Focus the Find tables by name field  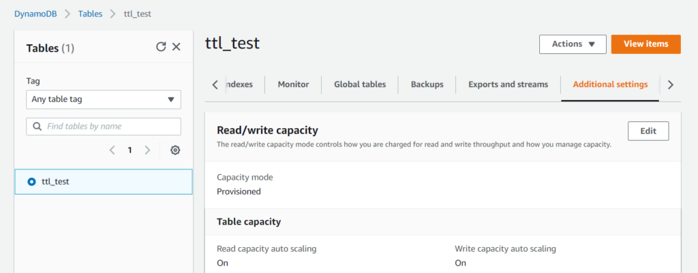[104, 126]
